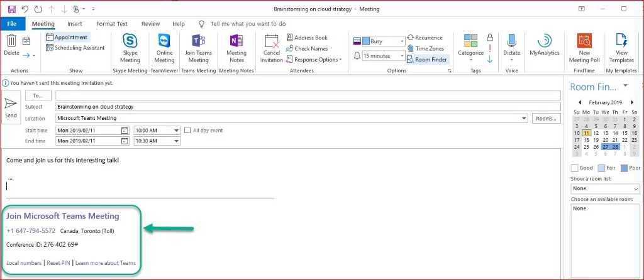Open MyAnalytics add-in
This screenshot has width=644, height=280.
point(545,45)
